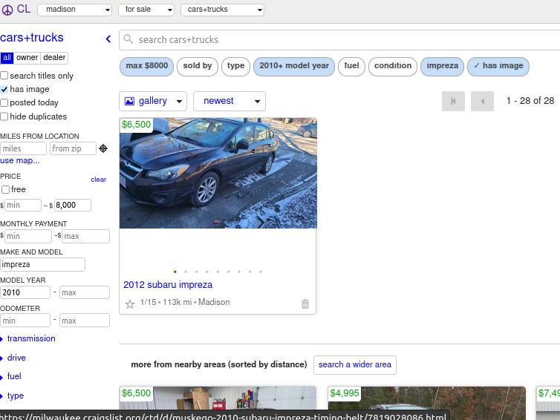Open the use map link

pos(19,160)
